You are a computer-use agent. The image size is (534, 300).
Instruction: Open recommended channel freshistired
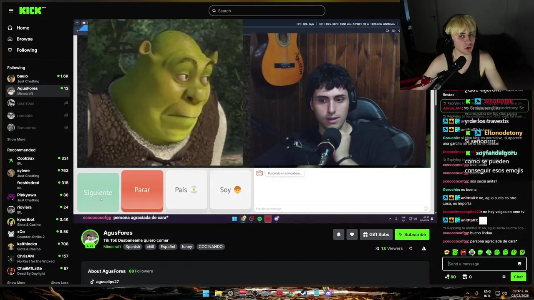(38, 185)
